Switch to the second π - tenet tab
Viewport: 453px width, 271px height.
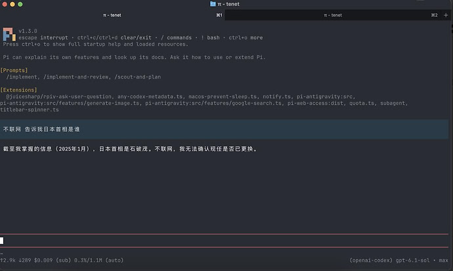click(333, 15)
